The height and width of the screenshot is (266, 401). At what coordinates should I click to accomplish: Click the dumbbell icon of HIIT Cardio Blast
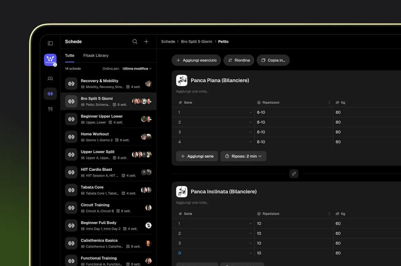71,172
